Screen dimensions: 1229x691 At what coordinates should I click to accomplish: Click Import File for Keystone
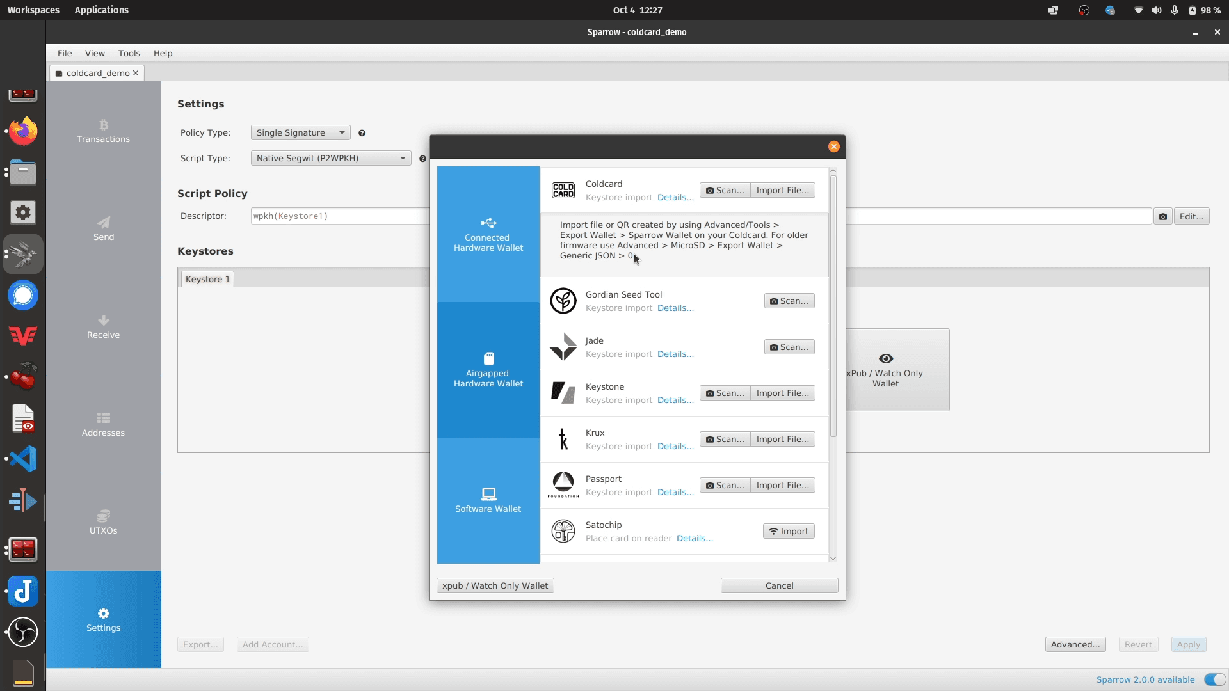(782, 393)
